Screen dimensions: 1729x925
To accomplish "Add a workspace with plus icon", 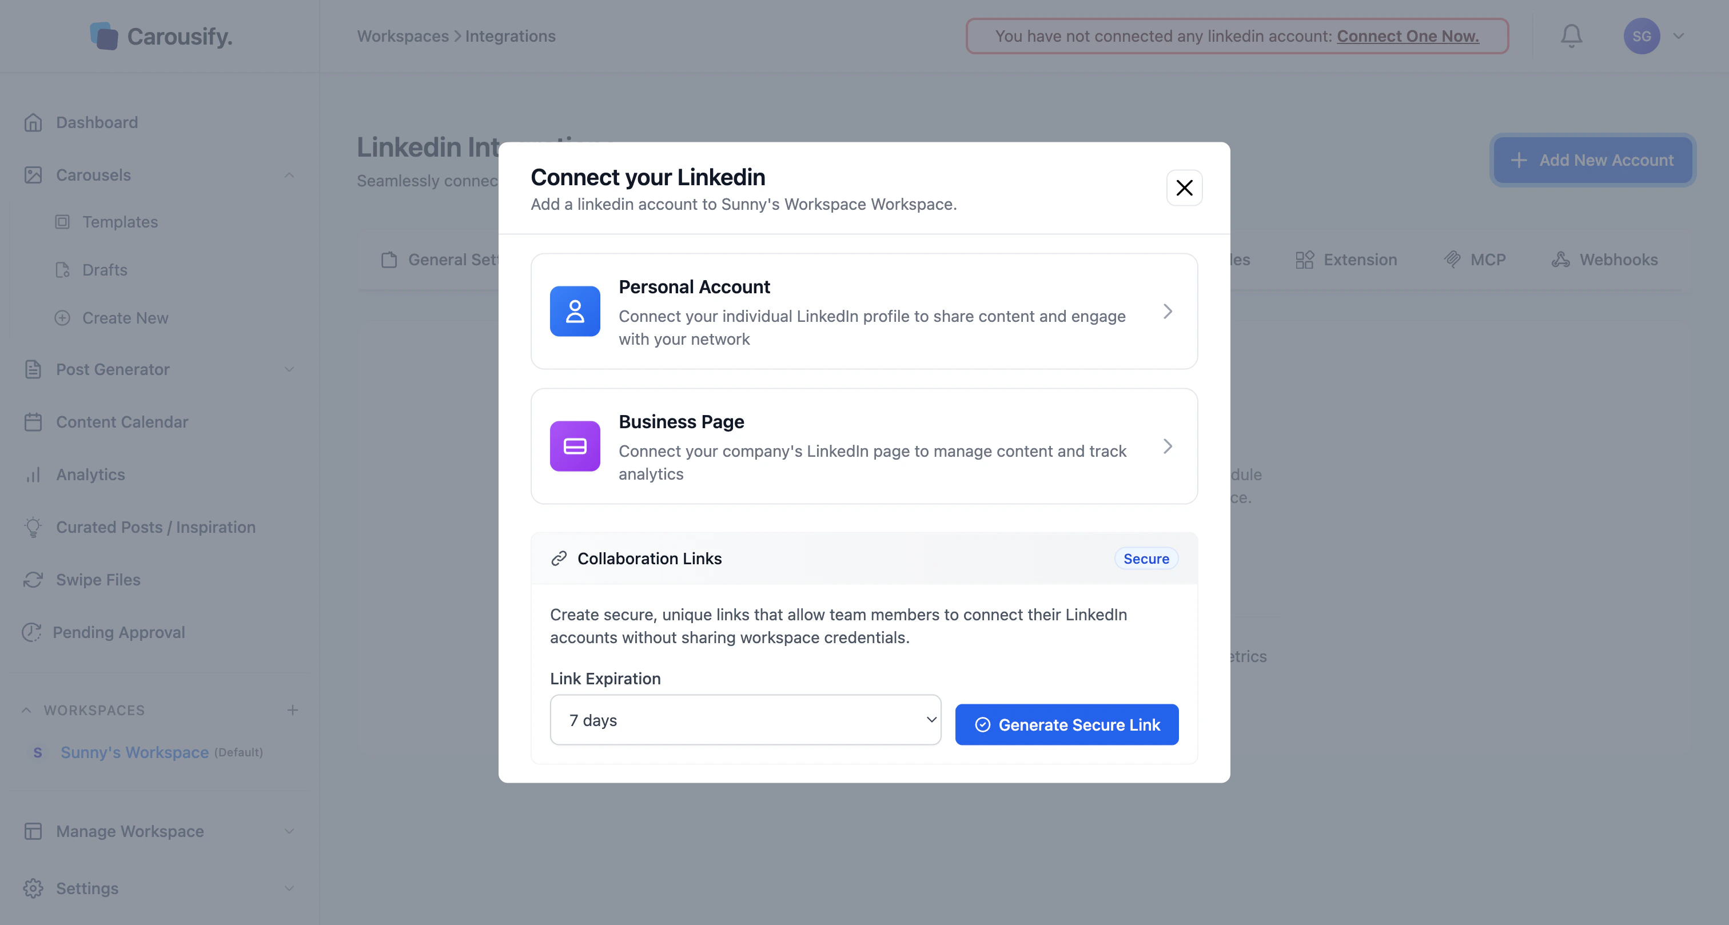I will [293, 709].
